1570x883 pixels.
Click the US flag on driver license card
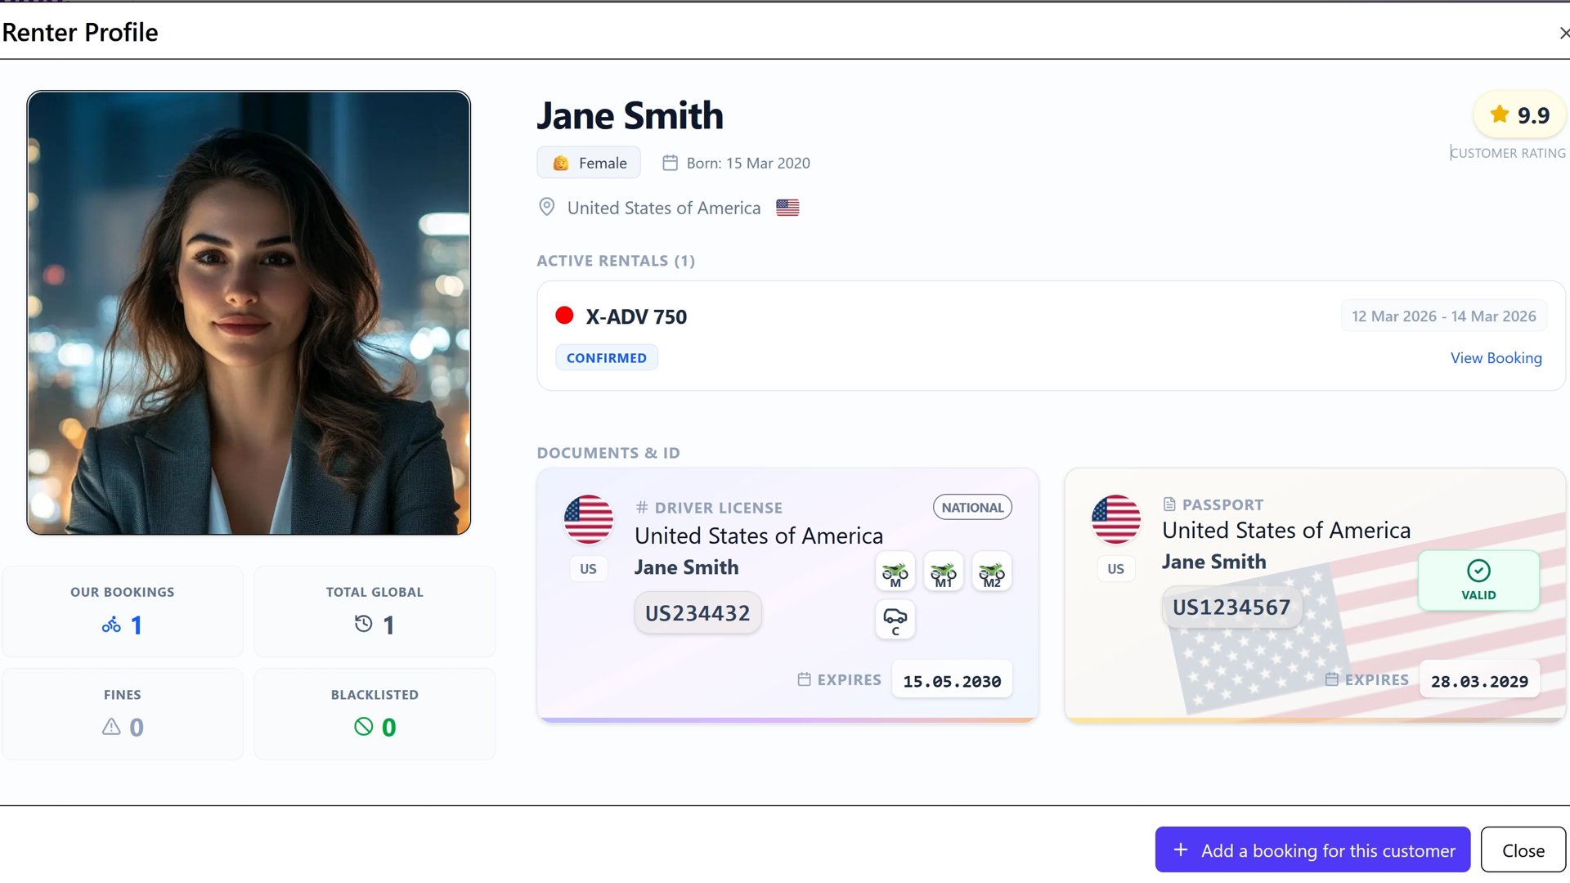point(588,519)
